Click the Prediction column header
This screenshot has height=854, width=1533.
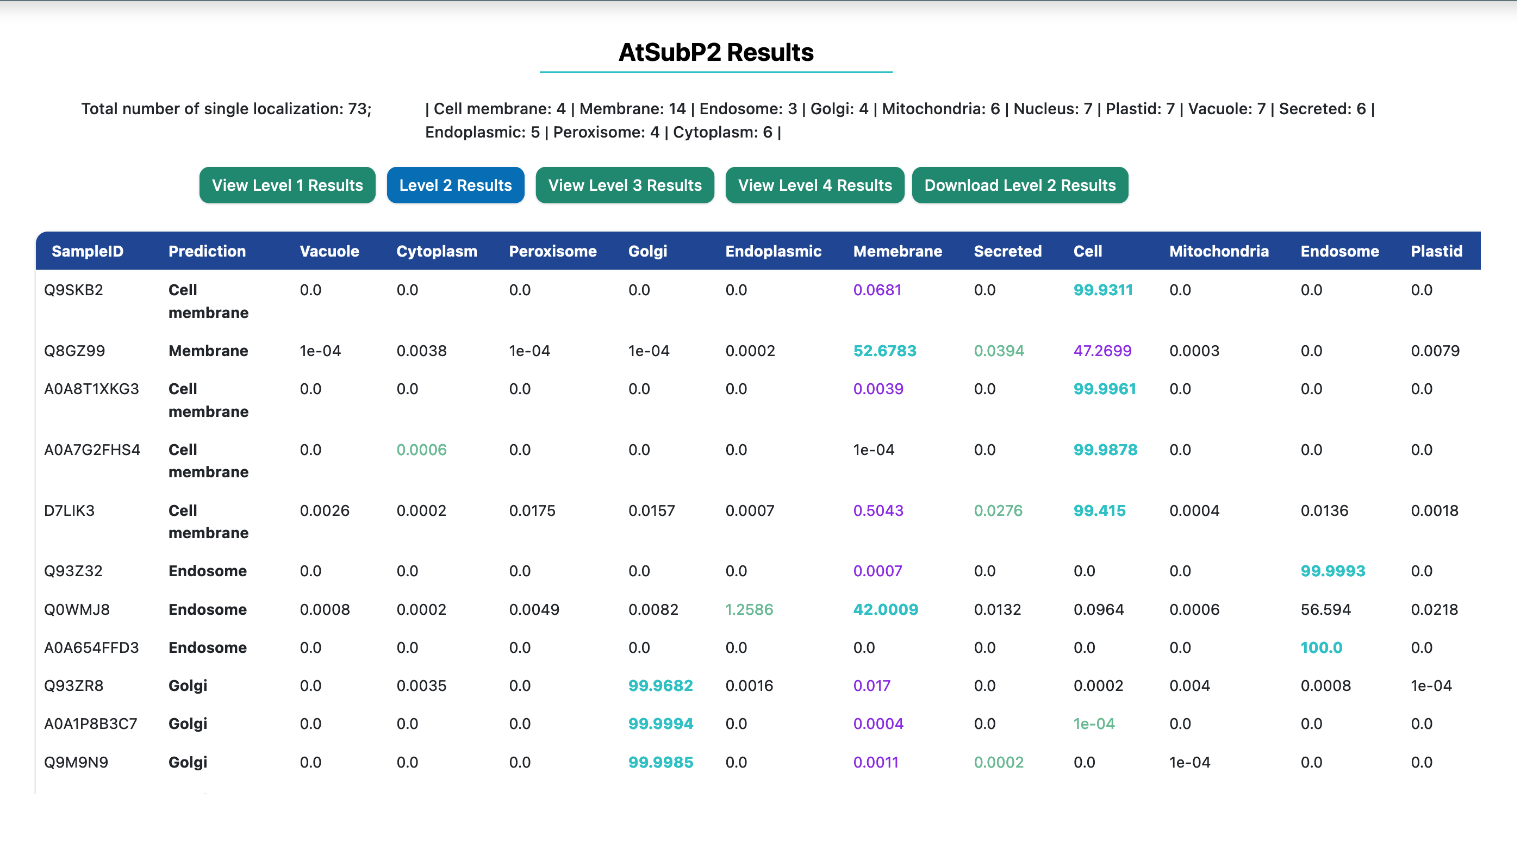tap(207, 251)
